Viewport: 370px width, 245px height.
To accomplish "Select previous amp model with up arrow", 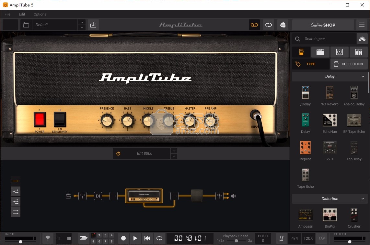I will (x=174, y=151).
